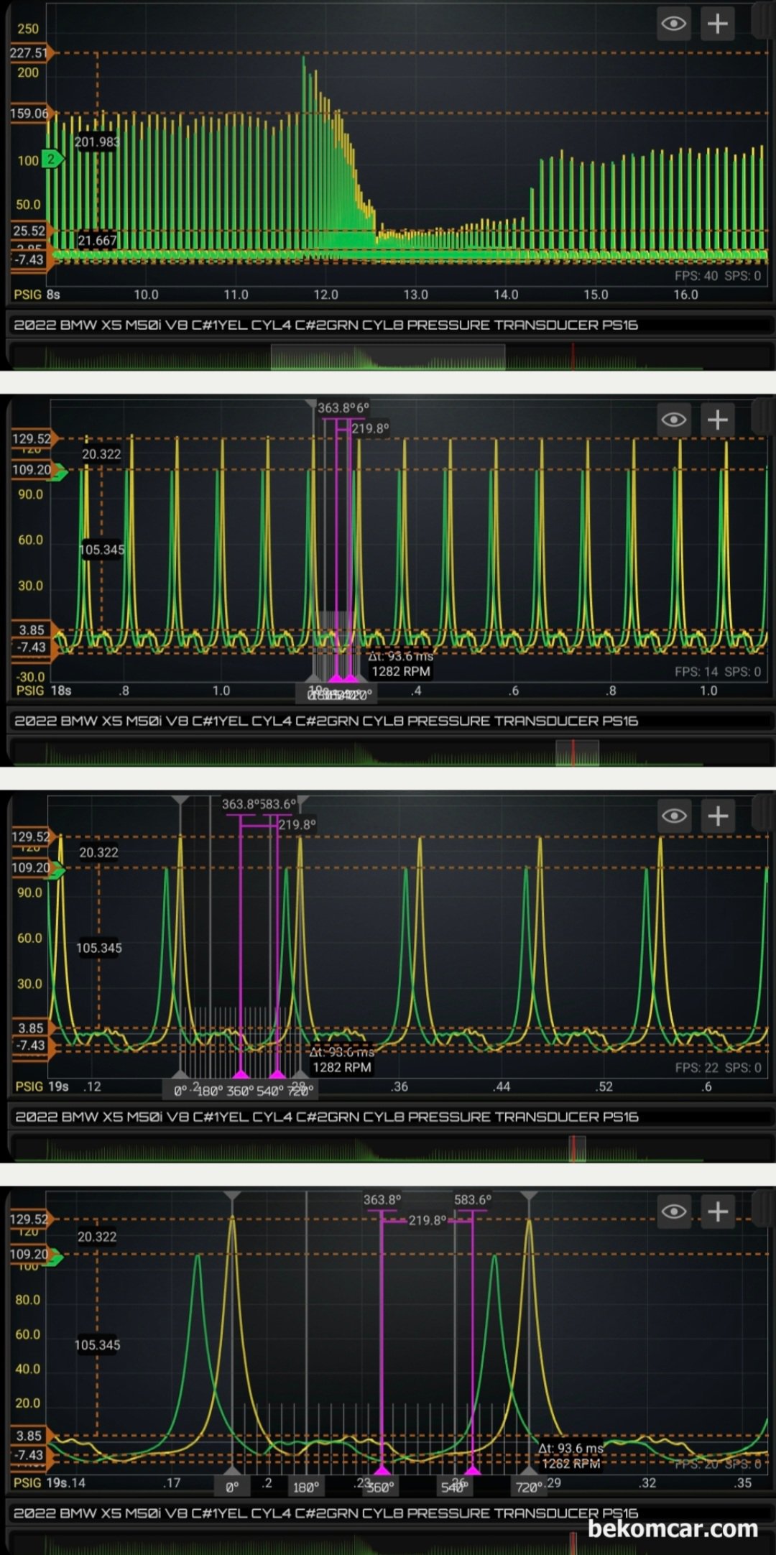Select the 159.06 horizontal cursor tag

pos(29,113)
